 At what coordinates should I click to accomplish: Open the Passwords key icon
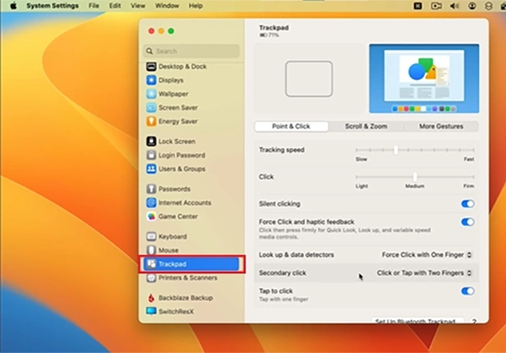pyautogui.click(x=151, y=189)
